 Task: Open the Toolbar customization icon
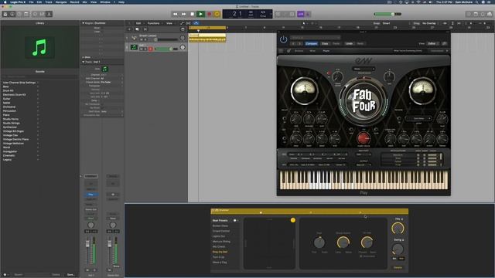(26, 14)
